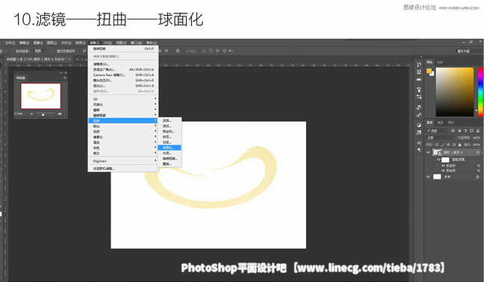Click the pixel layer filter icon
The image size is (486, 282).
453,131
